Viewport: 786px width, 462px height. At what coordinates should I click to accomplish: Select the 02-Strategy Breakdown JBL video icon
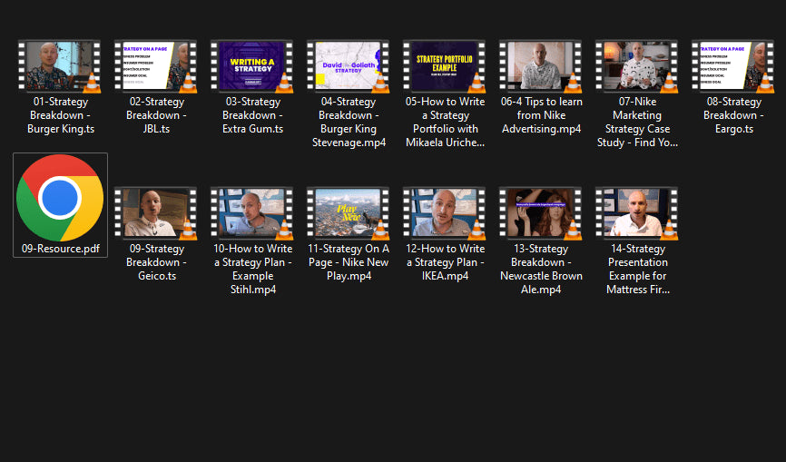(x=155, y=66)
